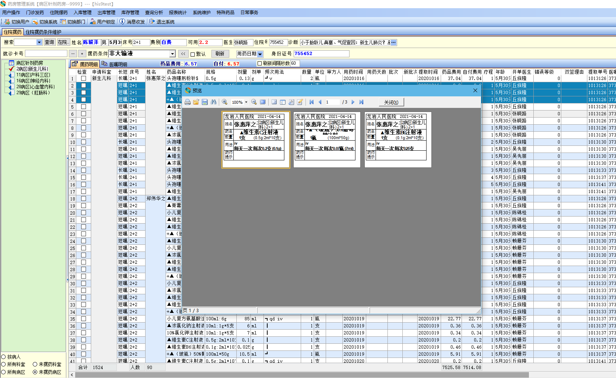Select the 所有科室 radio button

[x=4, y=364]
